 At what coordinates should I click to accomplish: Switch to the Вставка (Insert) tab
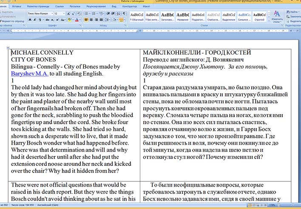click(17, 6)
